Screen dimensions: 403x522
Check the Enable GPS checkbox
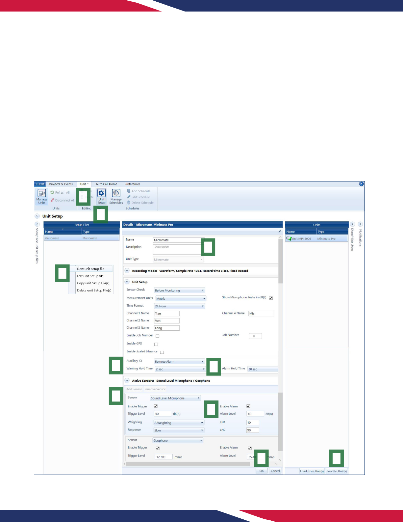pos(156,344)
